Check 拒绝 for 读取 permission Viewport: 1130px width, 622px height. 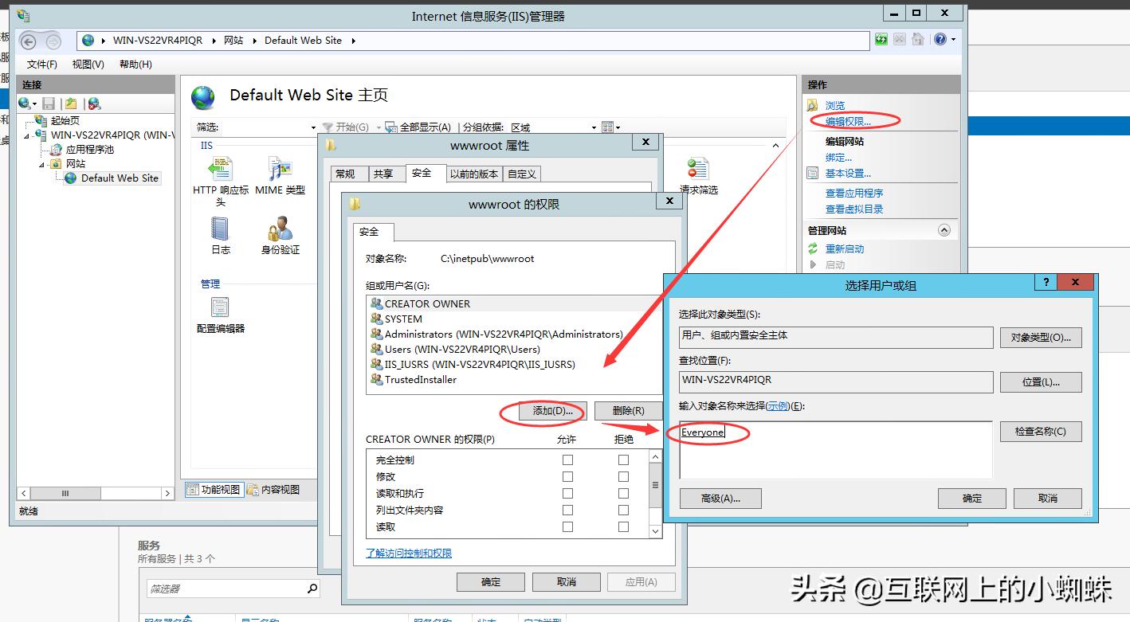point(623,526)
